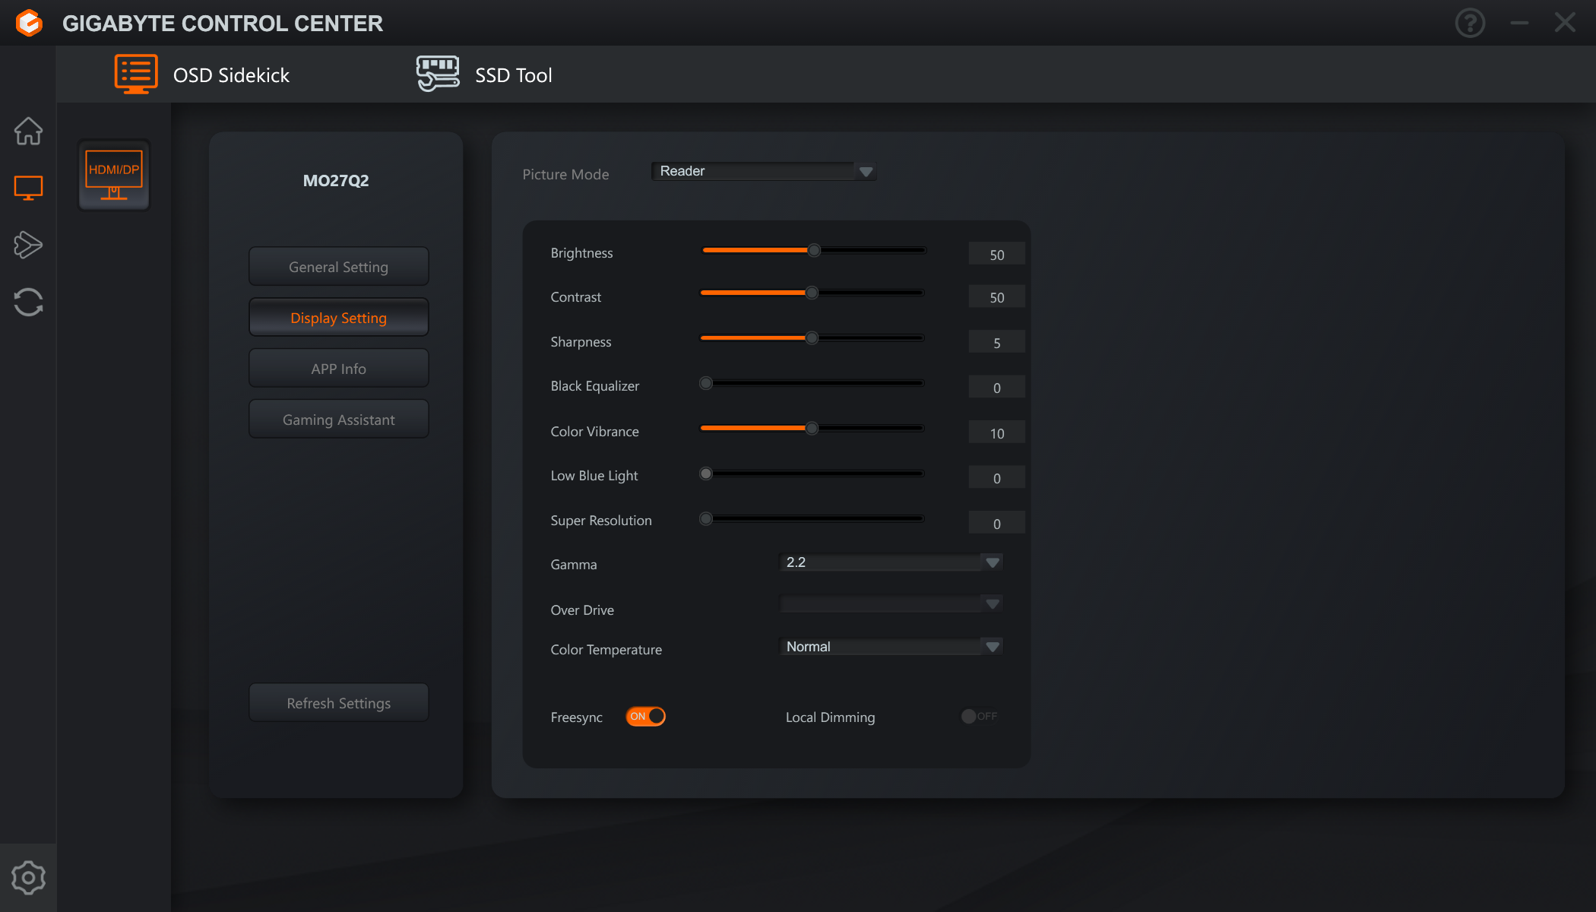The width and height of the screenshot is (1596, 912).
Task: Select the HDMI/DP monitor thumbnail
Action: tap(114, 175)
